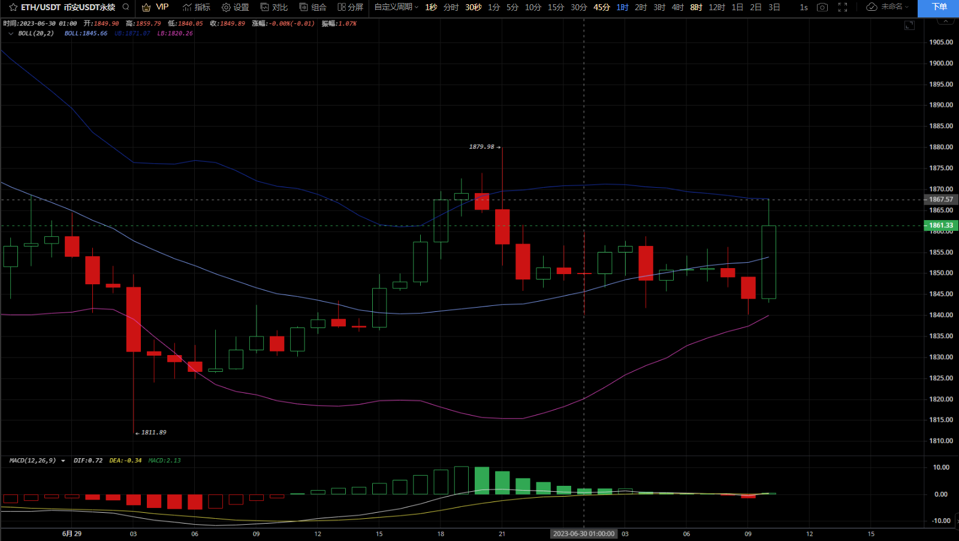Select the 30秒 timeframe

(473, 7)
